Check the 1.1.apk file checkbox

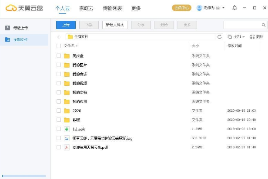click(x=59, y=129)
